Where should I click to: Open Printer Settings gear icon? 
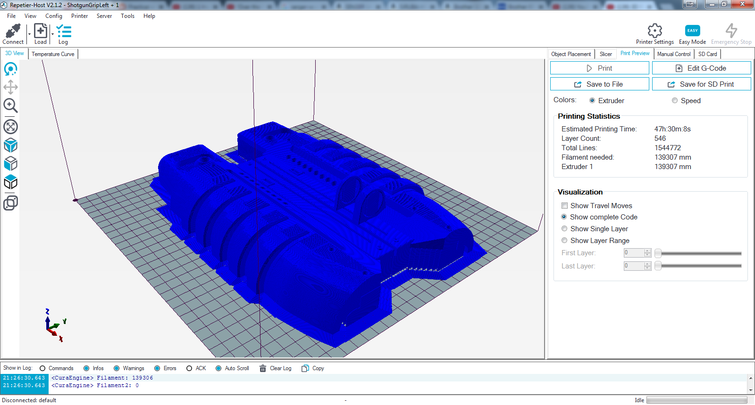654,31
